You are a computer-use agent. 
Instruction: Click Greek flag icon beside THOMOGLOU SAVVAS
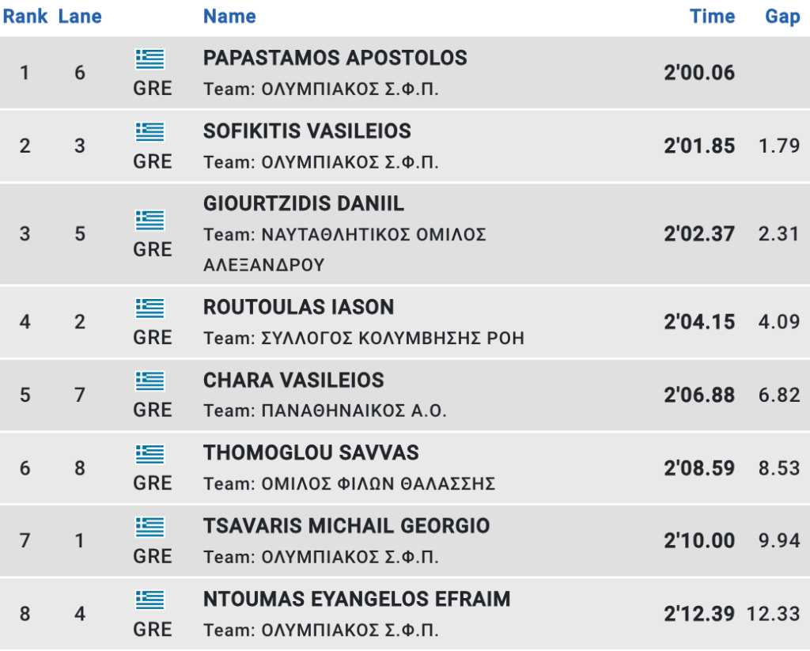point(150,455)
